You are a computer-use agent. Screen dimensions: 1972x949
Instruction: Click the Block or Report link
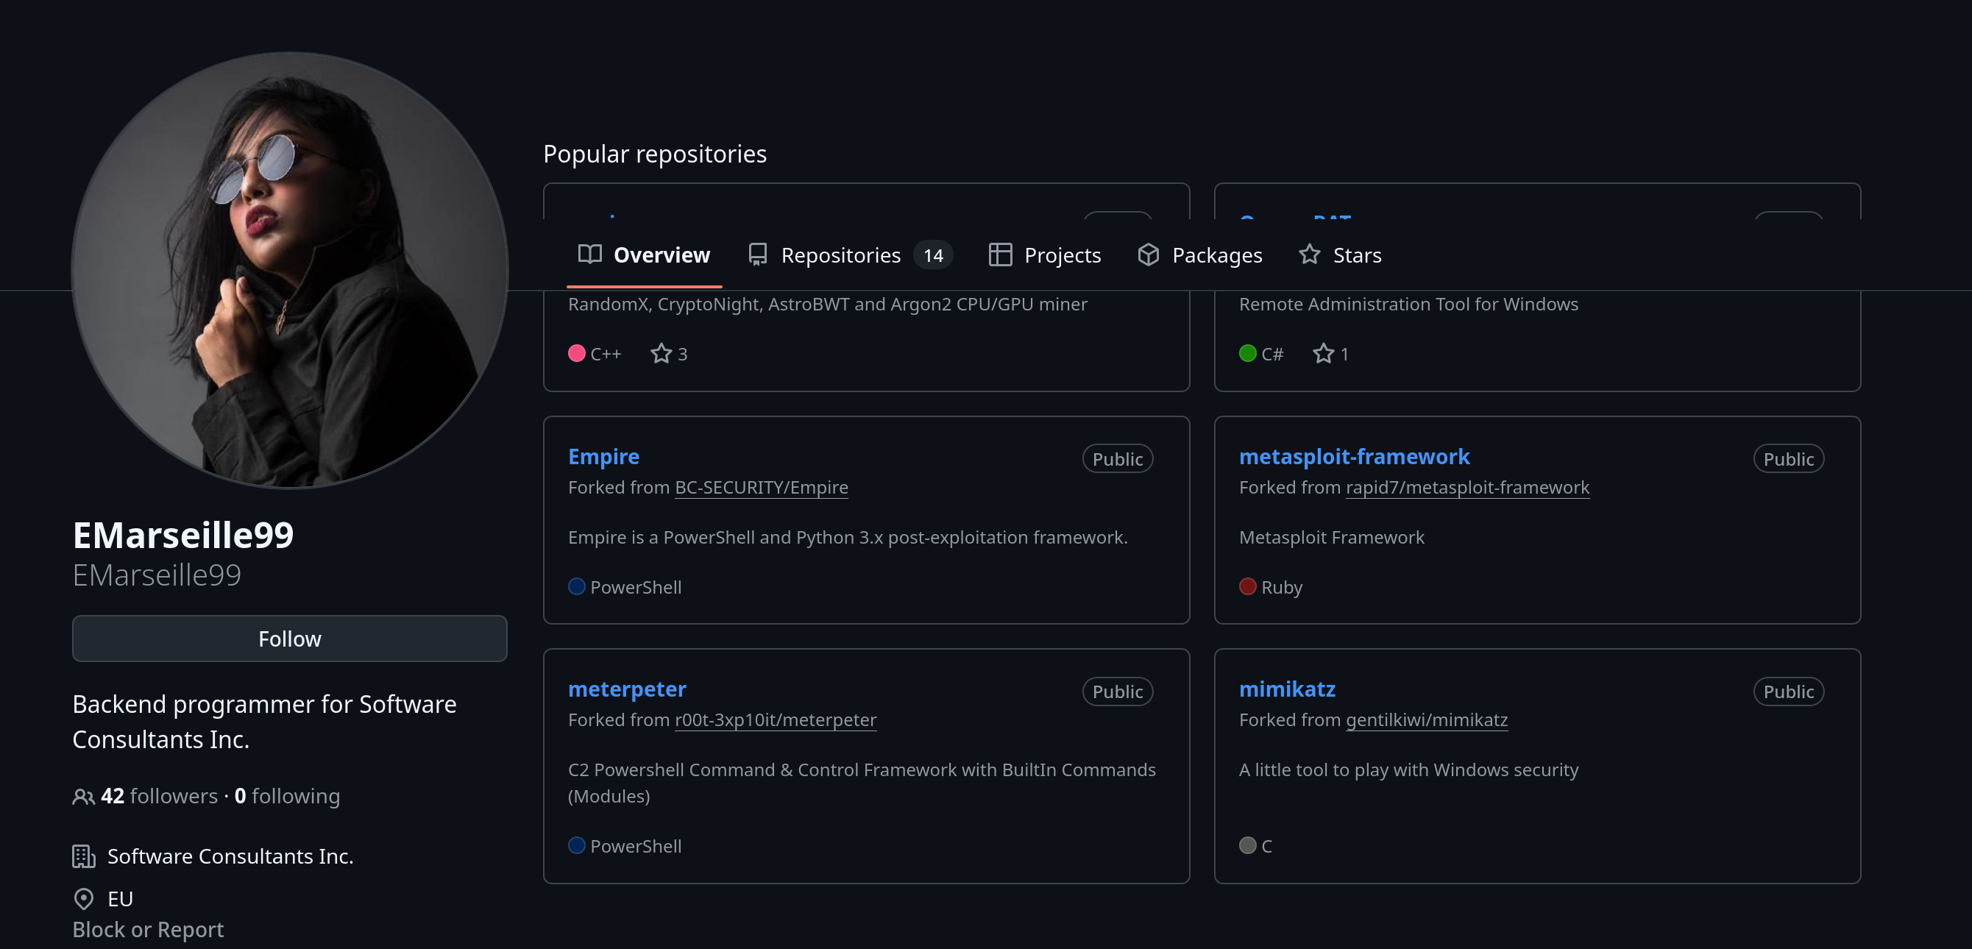point(148,929)
